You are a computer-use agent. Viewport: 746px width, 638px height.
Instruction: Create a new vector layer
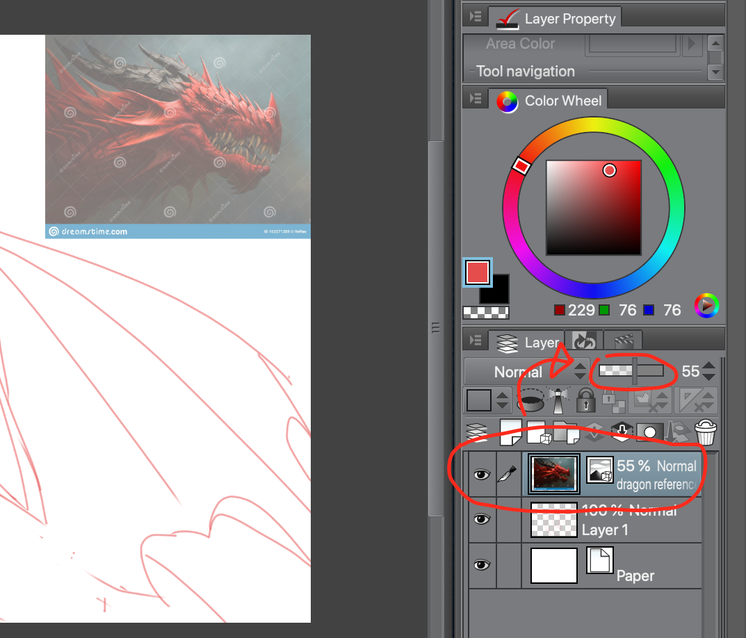[x=538, y=432]
